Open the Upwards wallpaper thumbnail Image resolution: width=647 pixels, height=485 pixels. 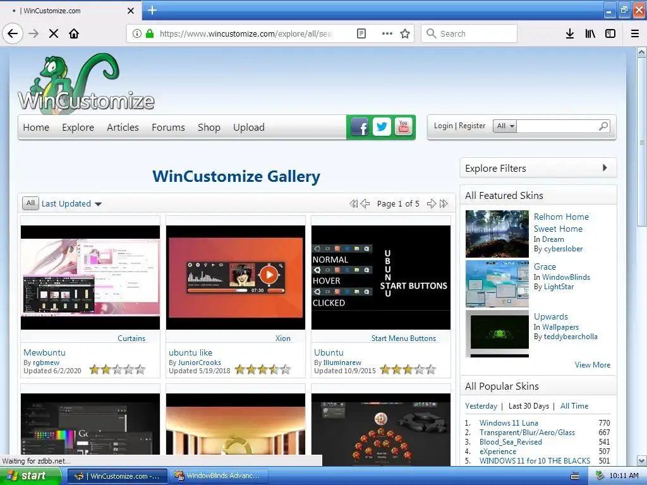(497, 333)
